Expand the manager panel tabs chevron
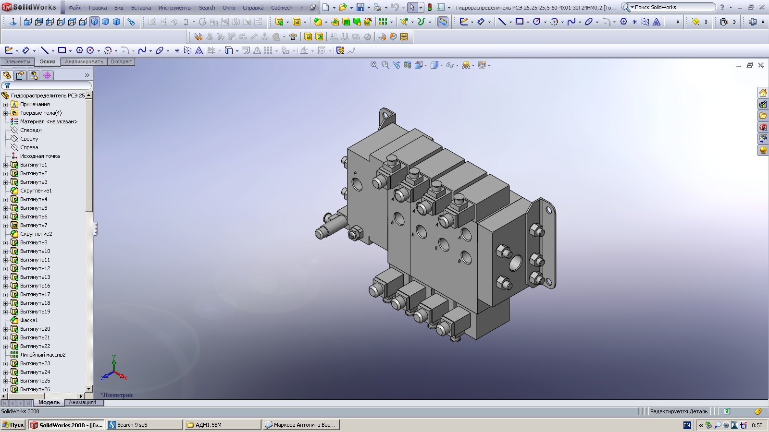The width and height of the screenshot is (769, 432). (87, 75)
